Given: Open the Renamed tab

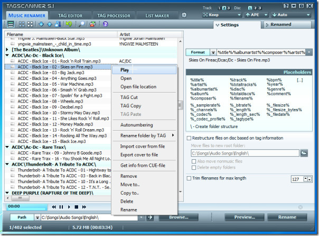Looking at the screenshot, I should (287, 25).
